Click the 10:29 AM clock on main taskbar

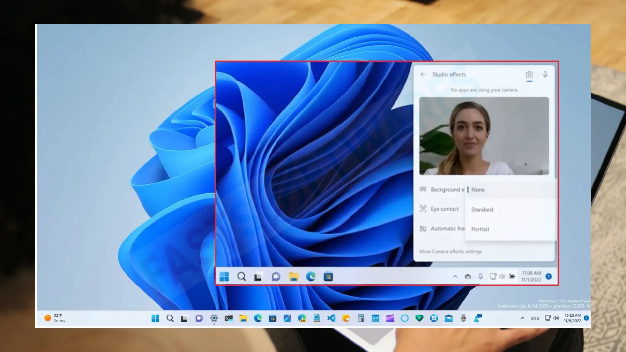573,318
